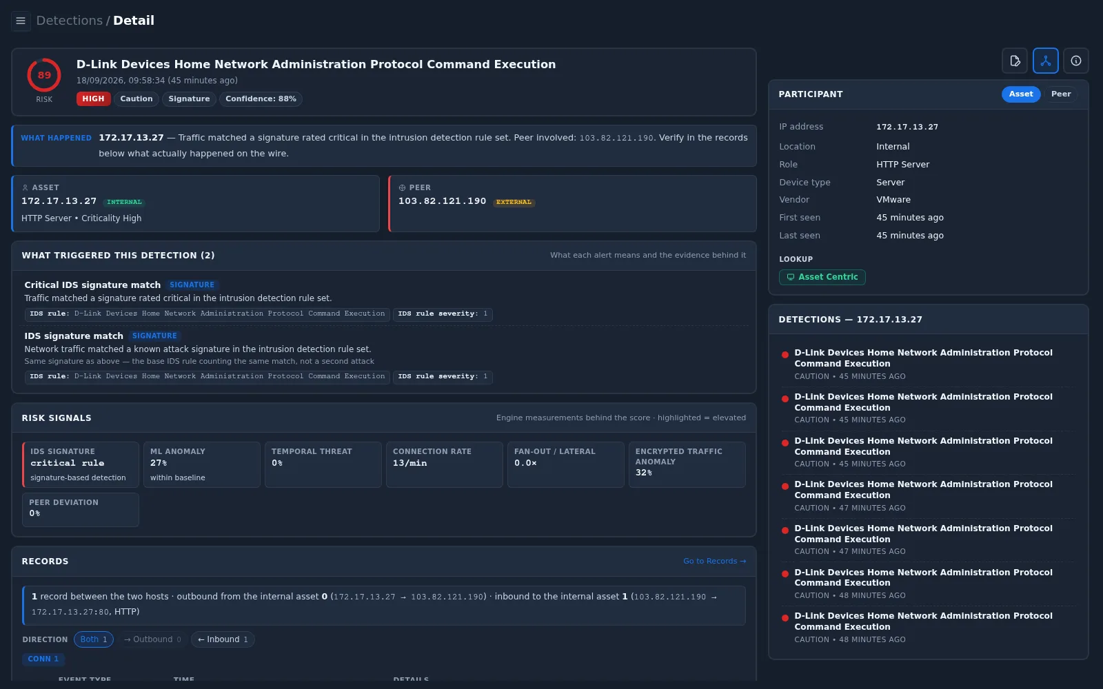Click the HIGH severity badge

93,99
